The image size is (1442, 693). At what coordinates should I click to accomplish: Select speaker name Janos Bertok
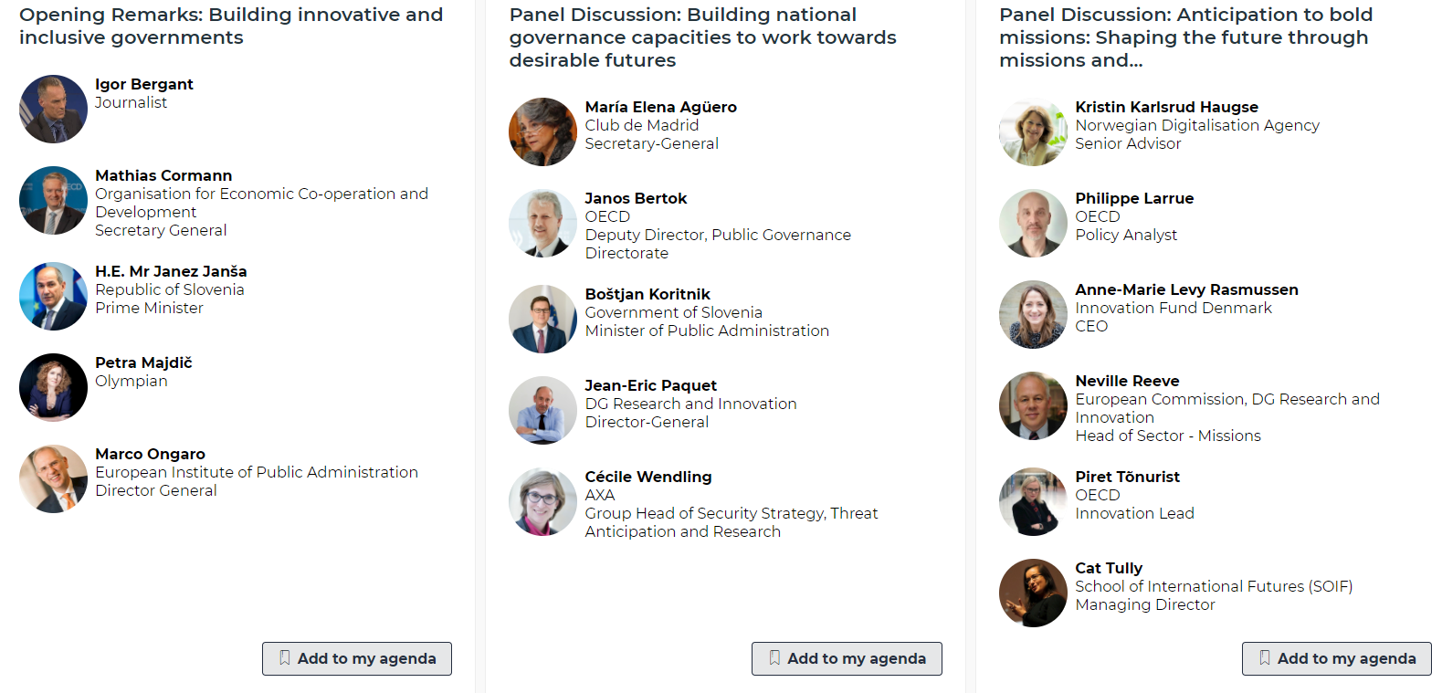click(x=636, y=198)
